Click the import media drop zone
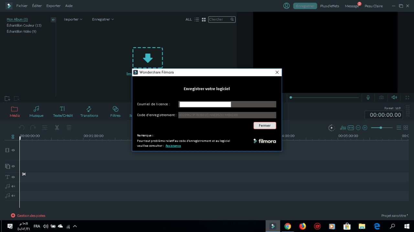The width and height of the screenshot is (414, 232). point(147,58)
